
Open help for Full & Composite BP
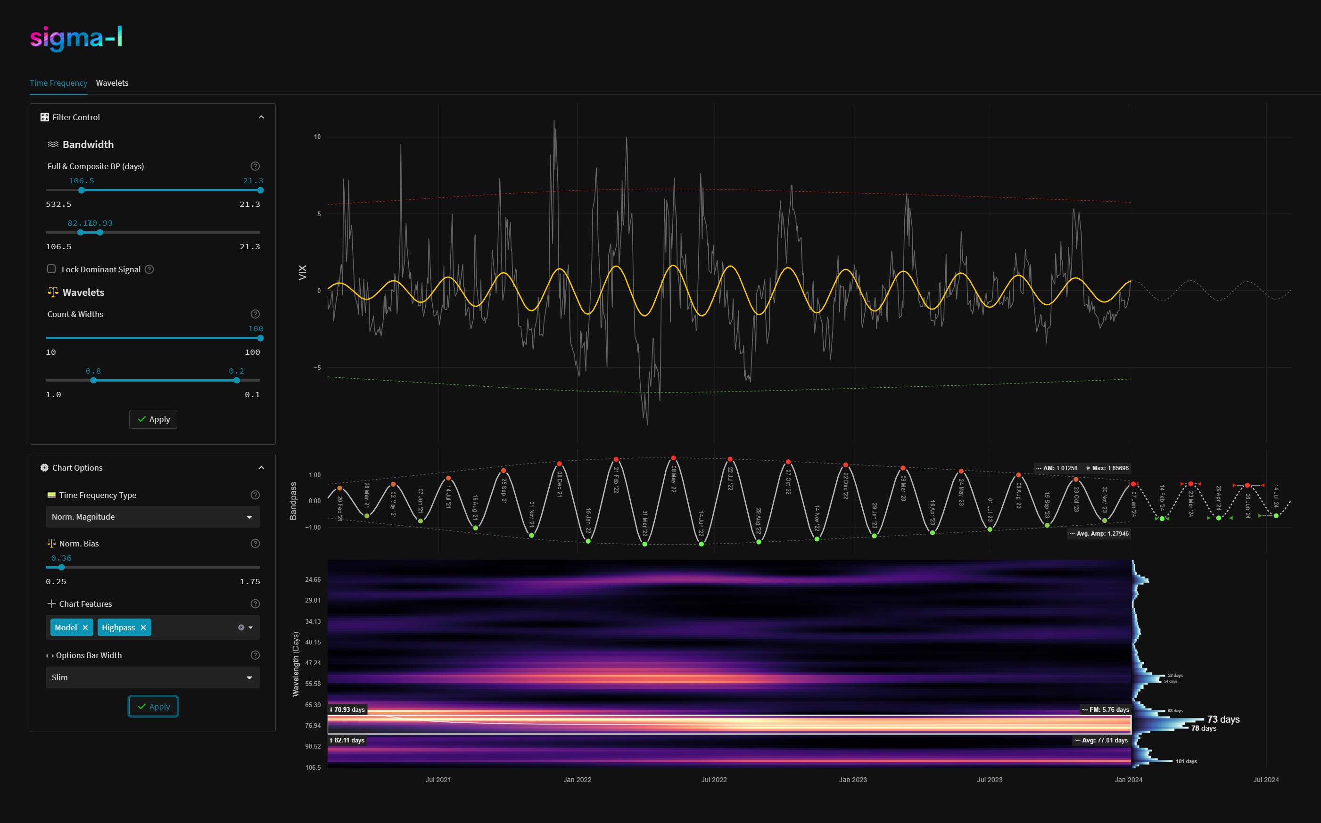click(255, 166)
